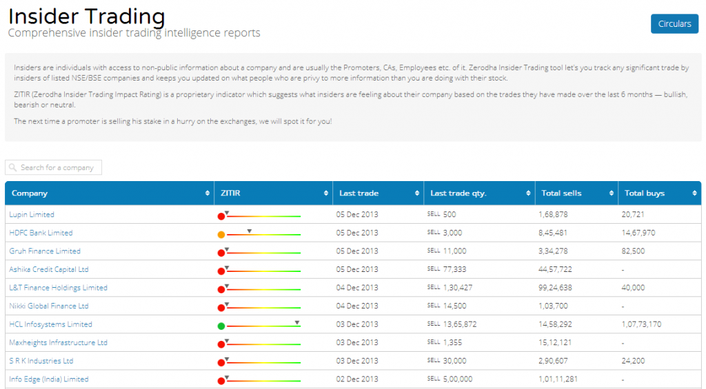This screenshot has width=706, height=389.
Task: Sort by Total sells sort arrows
Action: [x=611, y=193]
